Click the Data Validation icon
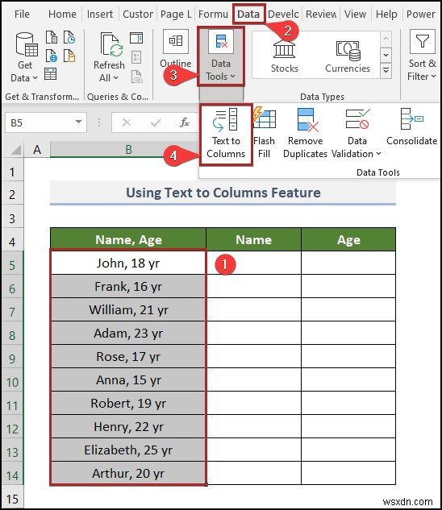Screen dimensions: 442x510 point(357,118)
